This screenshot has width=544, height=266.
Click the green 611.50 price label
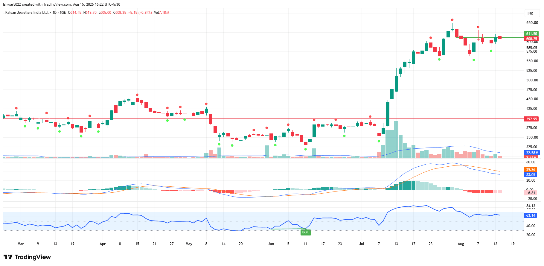pos(531,34)
